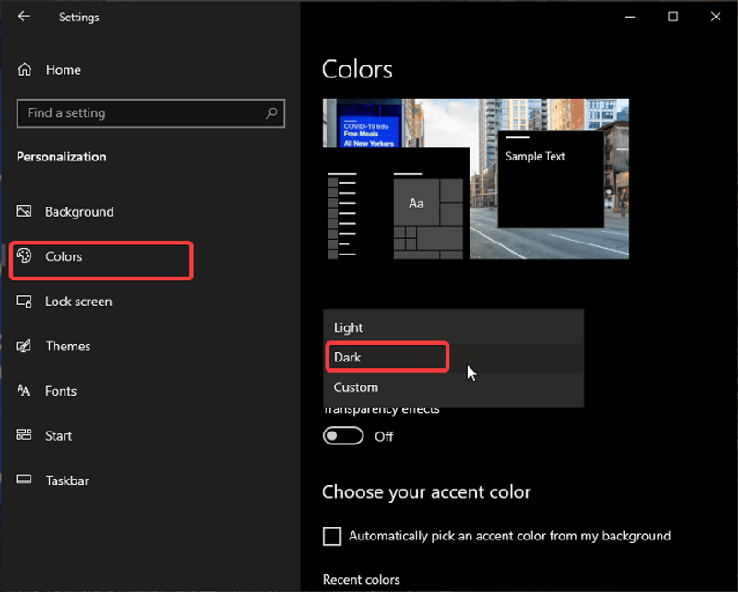Minimize the Settings window
The width and height of the screenshot is (738, 592).
point(630,17)
